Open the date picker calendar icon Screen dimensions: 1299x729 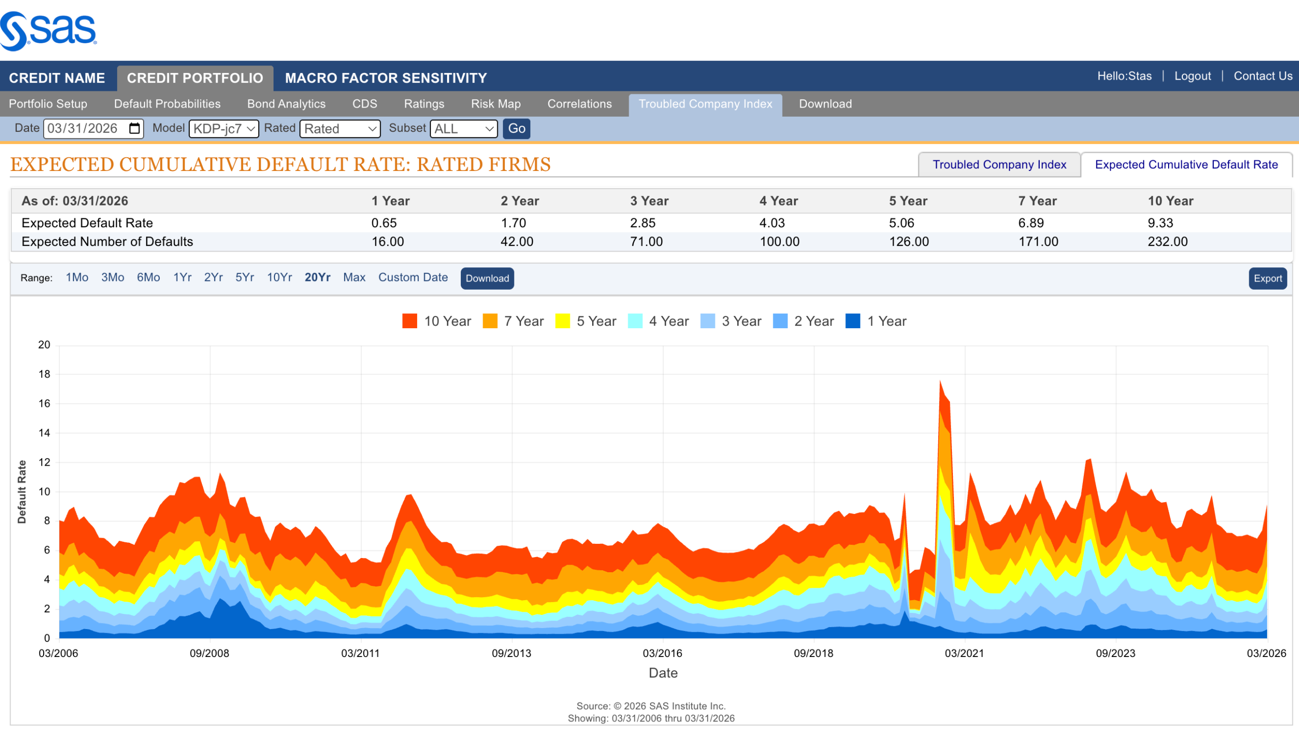[x=134, y=128]
